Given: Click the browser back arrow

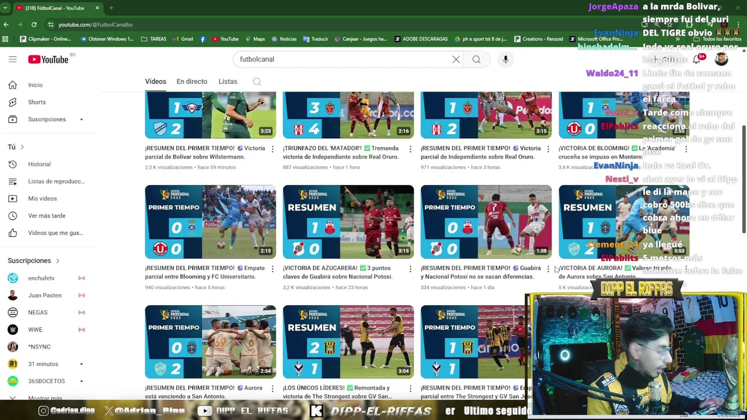Looking at the screenshot, I should (x=6, y=24).
